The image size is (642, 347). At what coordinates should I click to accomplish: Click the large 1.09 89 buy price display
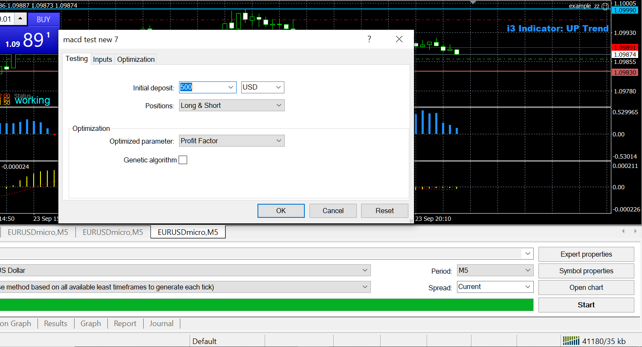pyautogui.click(x=28, y=40)
